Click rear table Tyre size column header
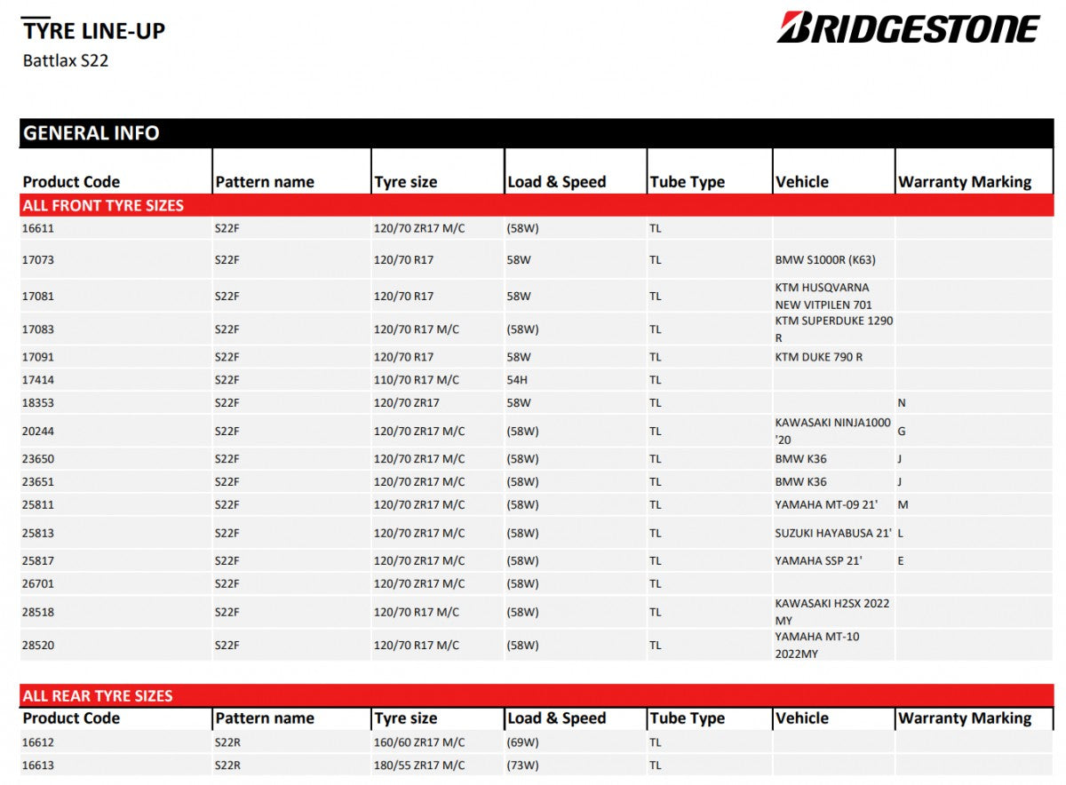The image size is (1066, 785). 406,718
